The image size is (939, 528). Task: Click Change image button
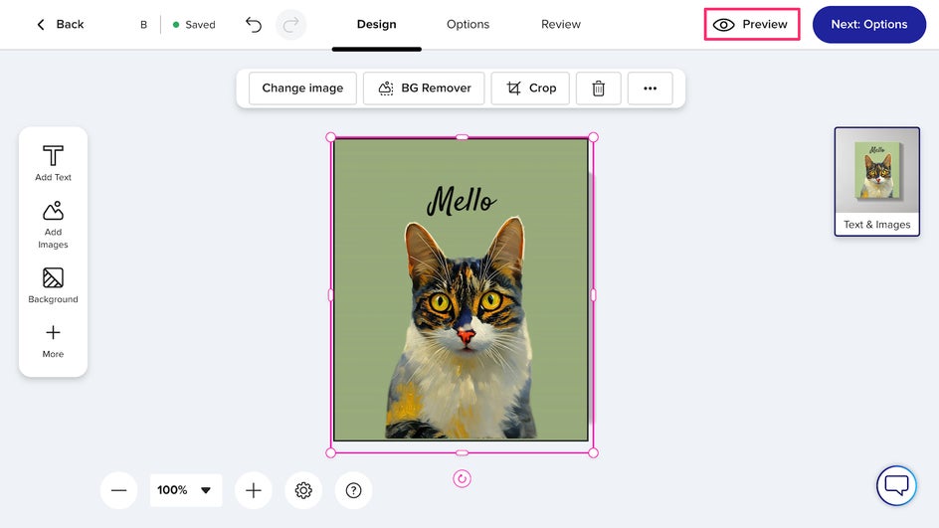302,88
